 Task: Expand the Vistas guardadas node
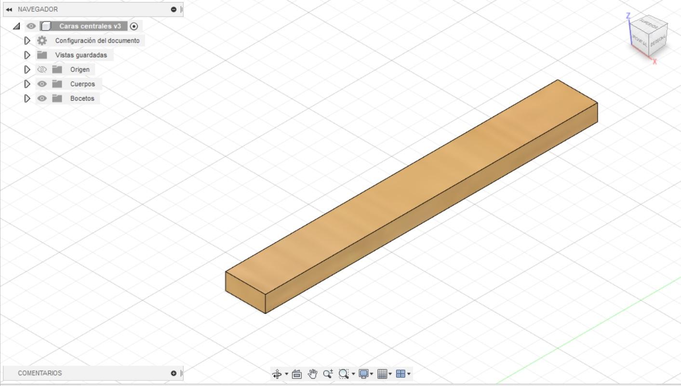tap(27, 55)
